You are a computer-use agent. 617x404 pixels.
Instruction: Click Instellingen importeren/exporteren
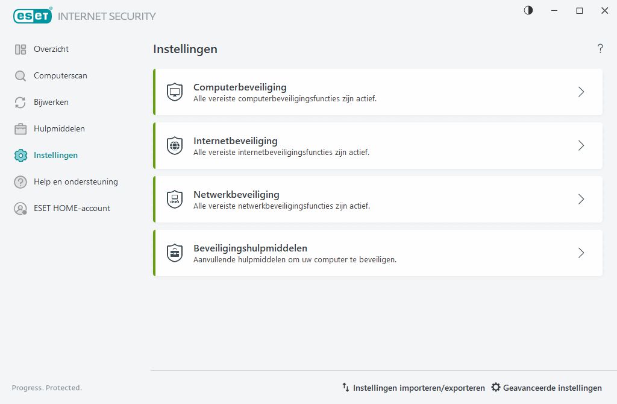[418, 388]
